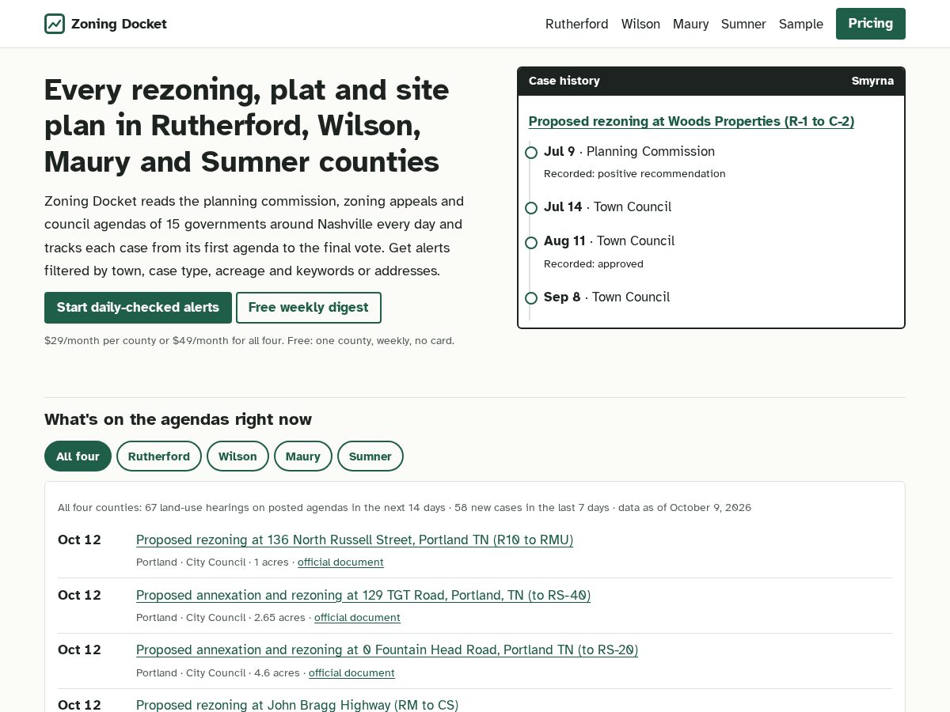Viewport: 950px width, 712px height.
Task: Open official document for 4.6 acres case
Action: [351, 673]
